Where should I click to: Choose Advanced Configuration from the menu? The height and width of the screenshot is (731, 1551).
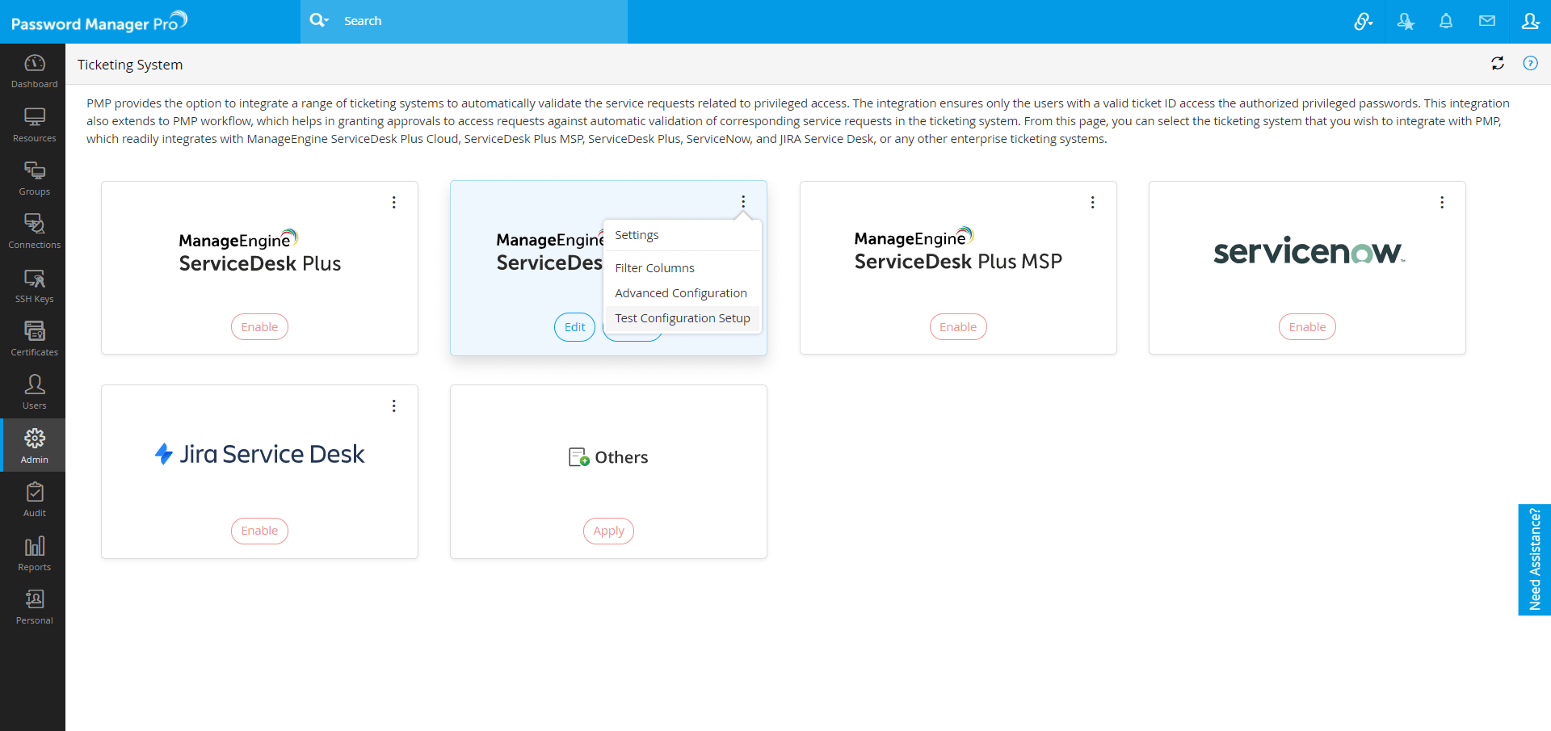(680, 293)
